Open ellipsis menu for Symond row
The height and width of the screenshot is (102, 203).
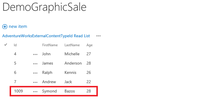coord(35,92)
